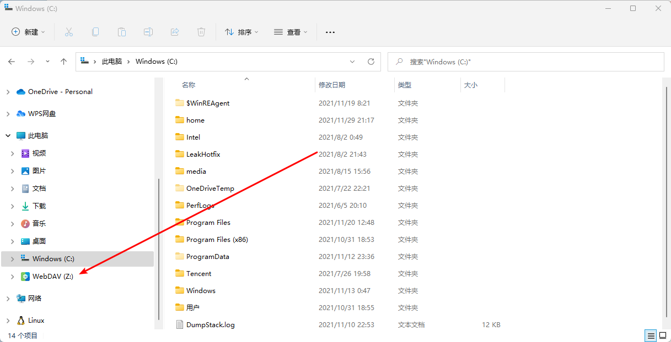Paste using the clipboard icon
The image size is (671, 342).
(x=121, y=32)
